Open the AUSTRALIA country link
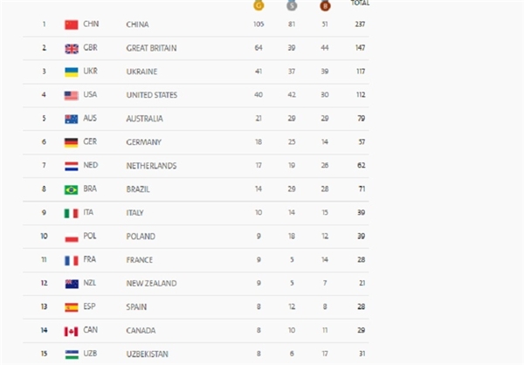 pos(144,119)
